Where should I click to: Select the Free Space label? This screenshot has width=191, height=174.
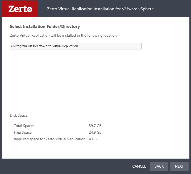(23, 132)
